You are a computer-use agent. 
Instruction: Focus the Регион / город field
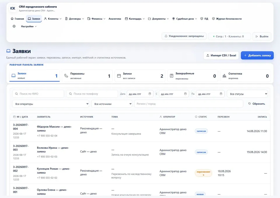(x=189, y=104)
